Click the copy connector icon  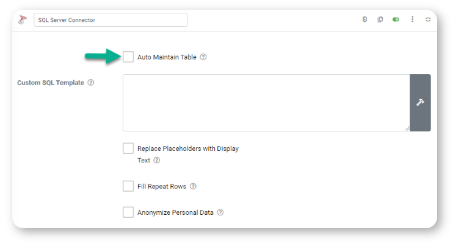(380, 19)
